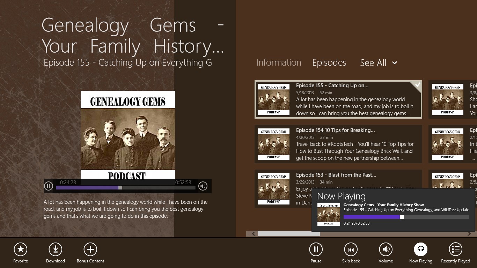Click the Skip back icon

351,249
